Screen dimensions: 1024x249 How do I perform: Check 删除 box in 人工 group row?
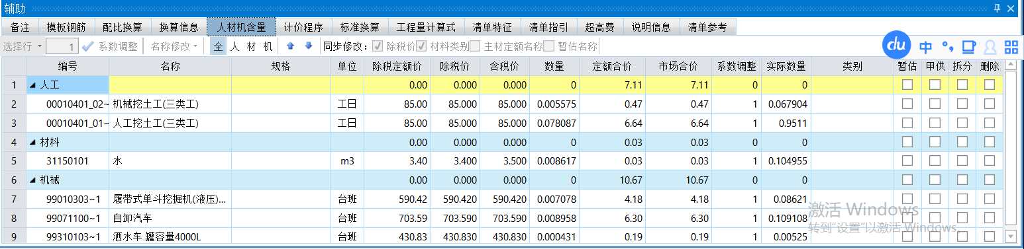click(990, 85)
